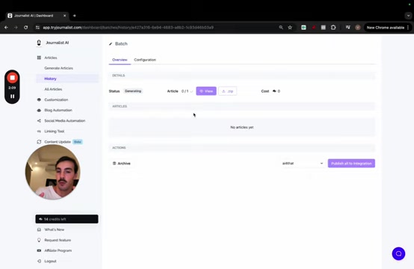Go to Social Media Automation

coord(65,121)
